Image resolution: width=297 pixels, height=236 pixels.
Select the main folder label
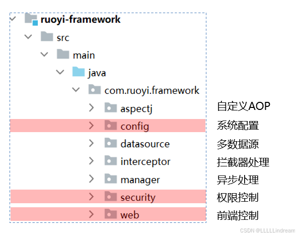[x=84, y=55]
